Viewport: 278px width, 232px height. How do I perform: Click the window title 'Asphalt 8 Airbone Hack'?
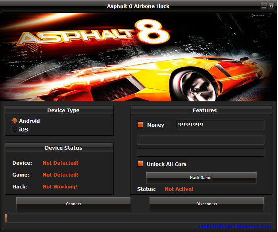[138, 6]
